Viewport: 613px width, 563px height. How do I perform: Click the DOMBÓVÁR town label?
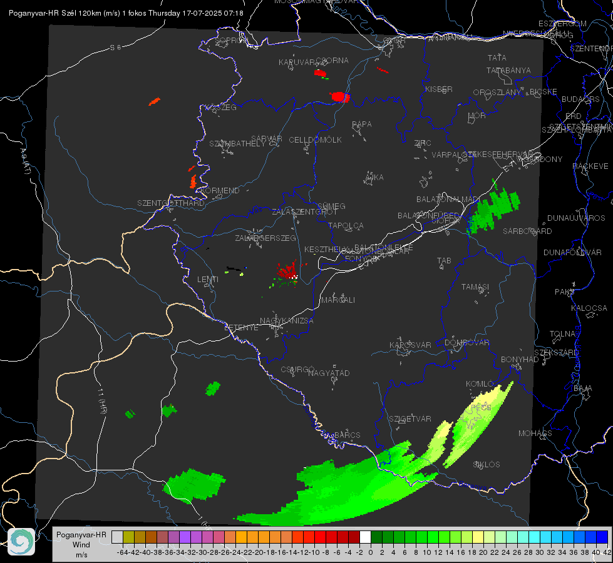click(467, 343)
